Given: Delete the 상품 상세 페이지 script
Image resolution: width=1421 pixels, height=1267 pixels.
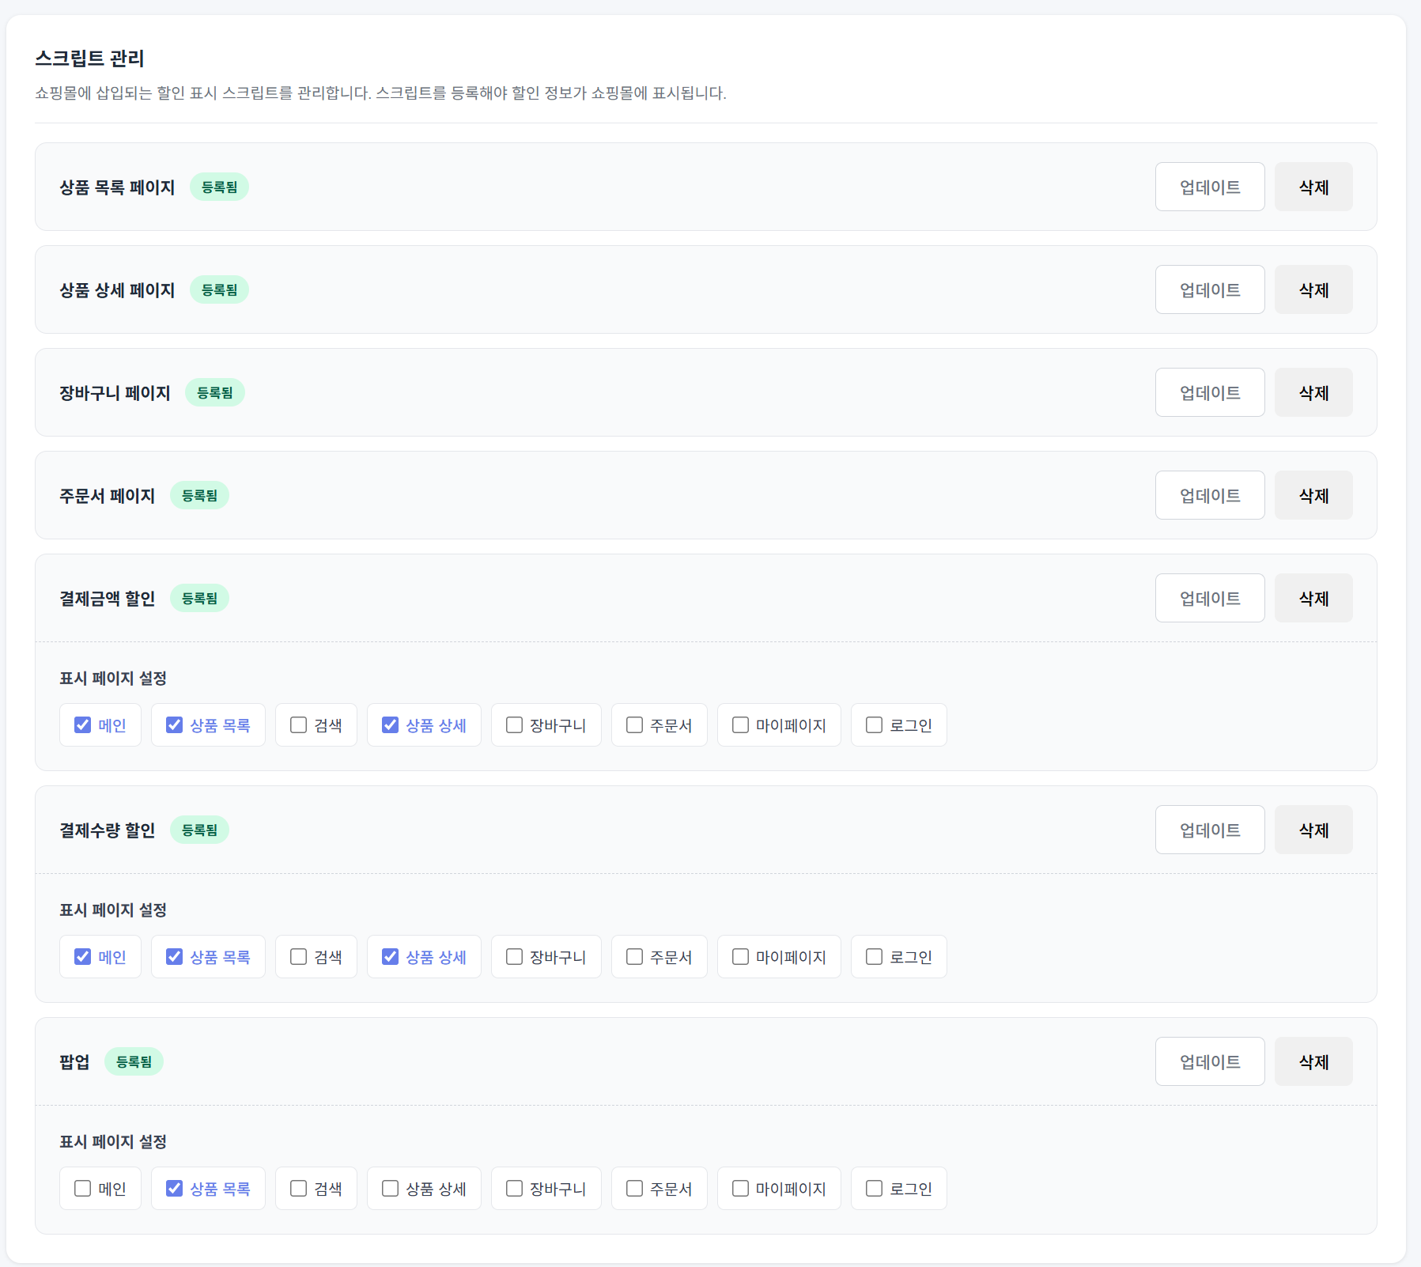Looking at the screenshot, I should [1313, 289].
